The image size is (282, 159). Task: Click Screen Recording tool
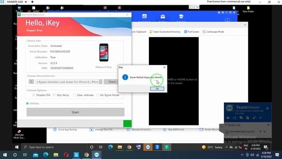210,129
